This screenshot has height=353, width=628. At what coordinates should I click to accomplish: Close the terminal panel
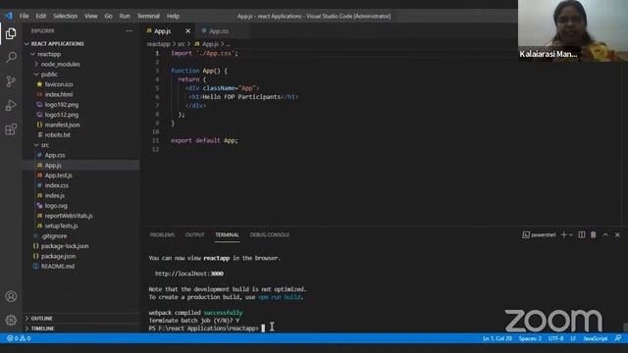(617, 235)
